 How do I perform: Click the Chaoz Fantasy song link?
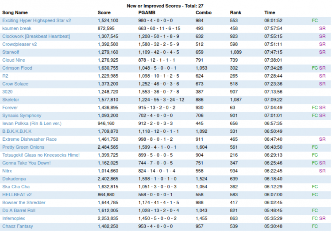tap(18, 226)
